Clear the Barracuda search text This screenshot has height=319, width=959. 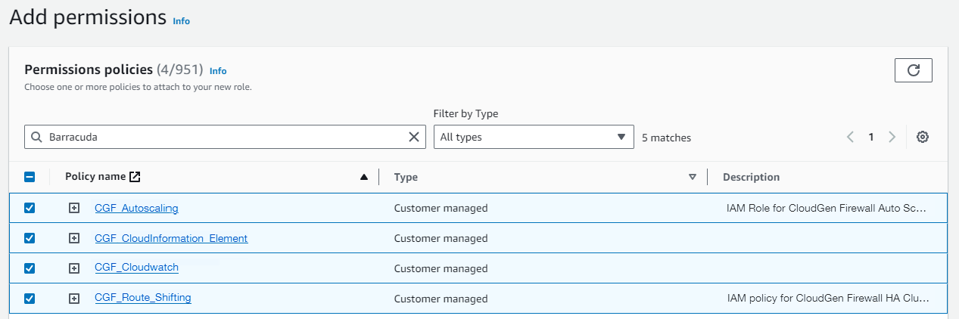tap(414, 137)
